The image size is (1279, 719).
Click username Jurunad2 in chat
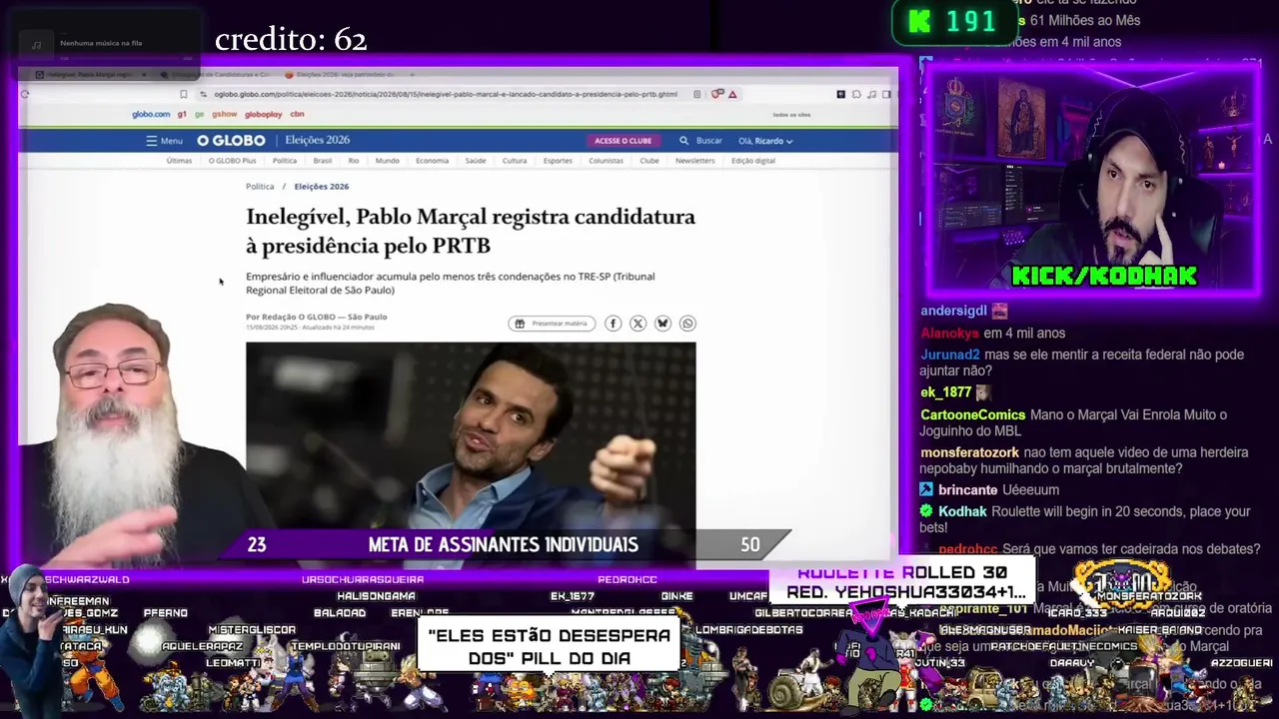click(949, 355)
